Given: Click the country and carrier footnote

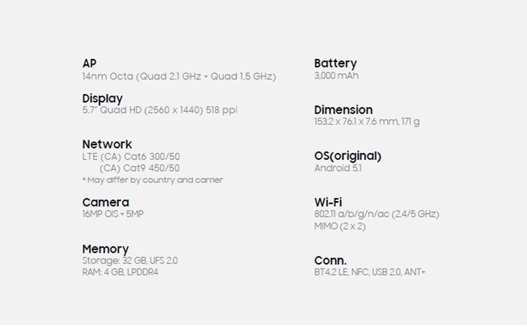Looking at the screenshot, I should click(152, 180).
